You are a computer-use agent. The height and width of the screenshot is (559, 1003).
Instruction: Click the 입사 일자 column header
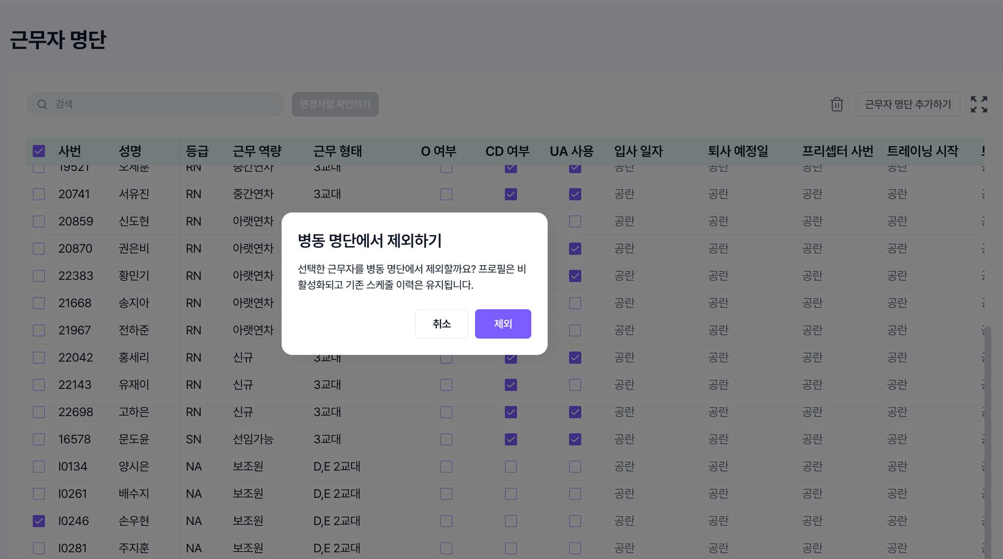638,151
